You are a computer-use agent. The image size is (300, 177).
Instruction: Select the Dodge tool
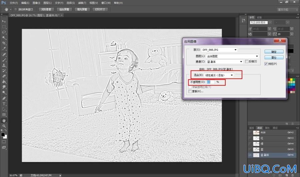(4, 92)
